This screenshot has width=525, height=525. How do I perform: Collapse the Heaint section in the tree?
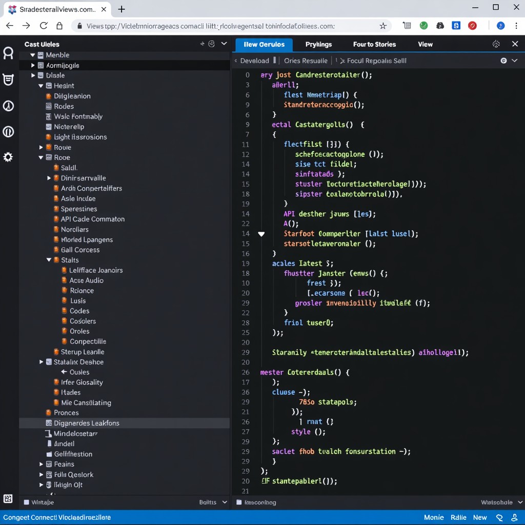click(41, 86)
